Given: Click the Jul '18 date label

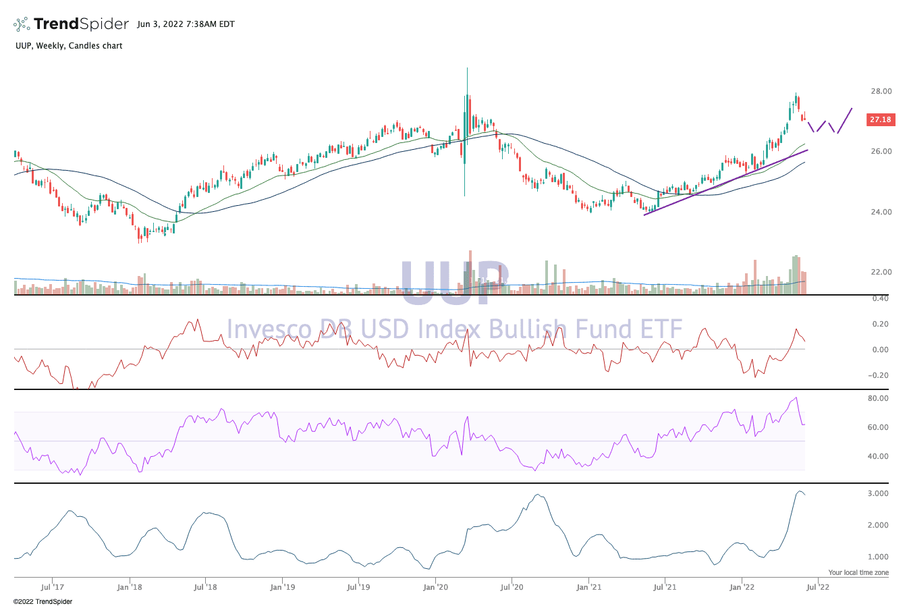Looking at the screenshot, I should click(x=205, y=587).
